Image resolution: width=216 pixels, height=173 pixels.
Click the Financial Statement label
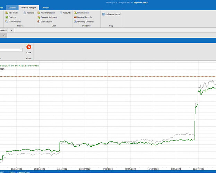coord(49,17)
